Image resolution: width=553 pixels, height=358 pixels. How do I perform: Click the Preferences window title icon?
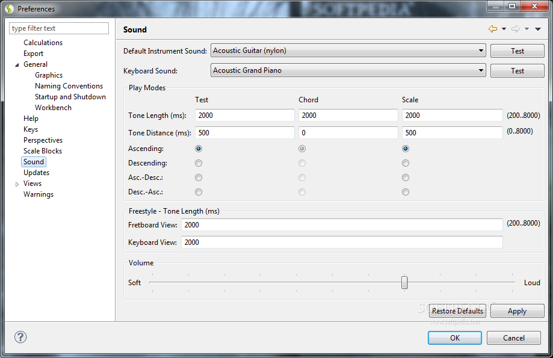[x=10, y=8]
